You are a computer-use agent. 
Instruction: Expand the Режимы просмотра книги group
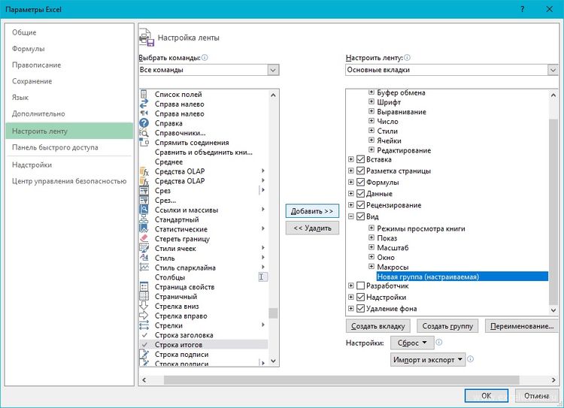[x=371, y=228]
